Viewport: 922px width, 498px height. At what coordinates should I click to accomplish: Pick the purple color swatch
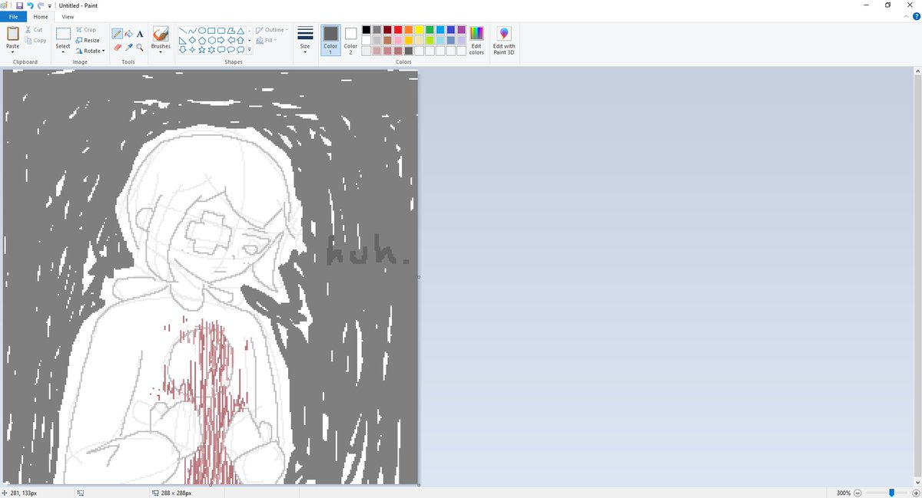point(462,30)
